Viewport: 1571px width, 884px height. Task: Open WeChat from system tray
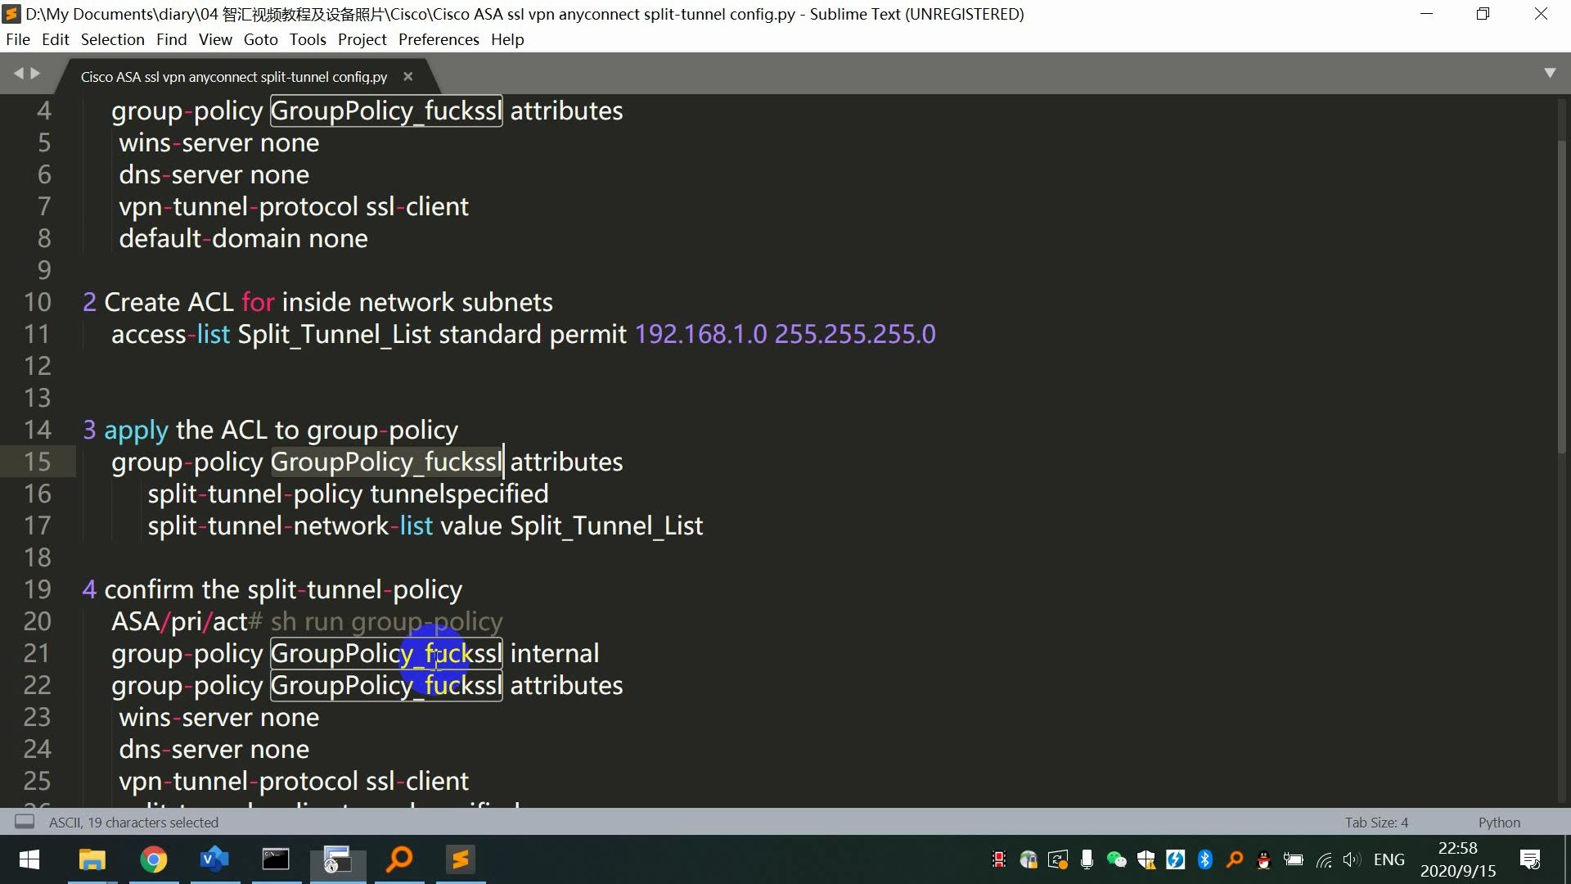coord(1116,859)
